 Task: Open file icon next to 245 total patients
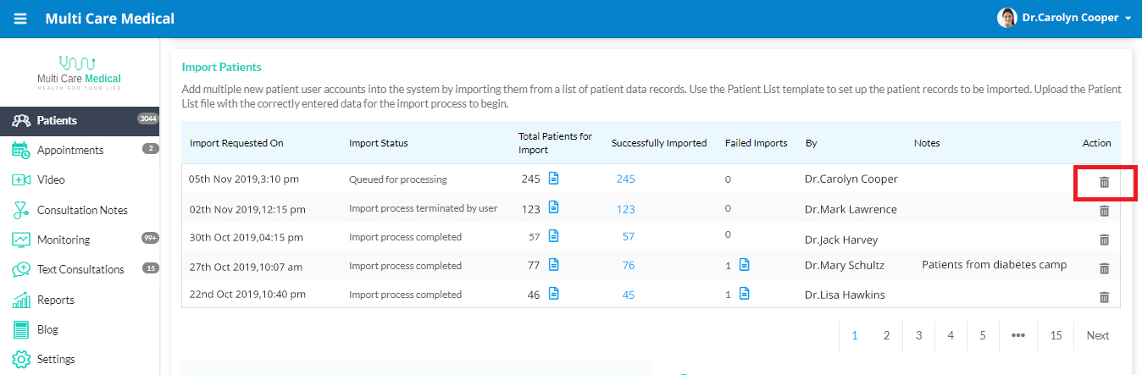coord(553,178)
